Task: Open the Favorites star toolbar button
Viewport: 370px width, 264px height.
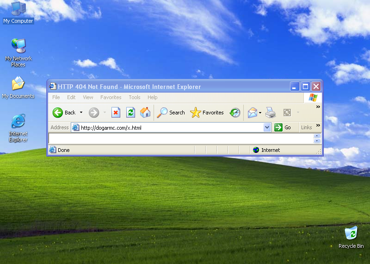Action: (x=207, y=113)
